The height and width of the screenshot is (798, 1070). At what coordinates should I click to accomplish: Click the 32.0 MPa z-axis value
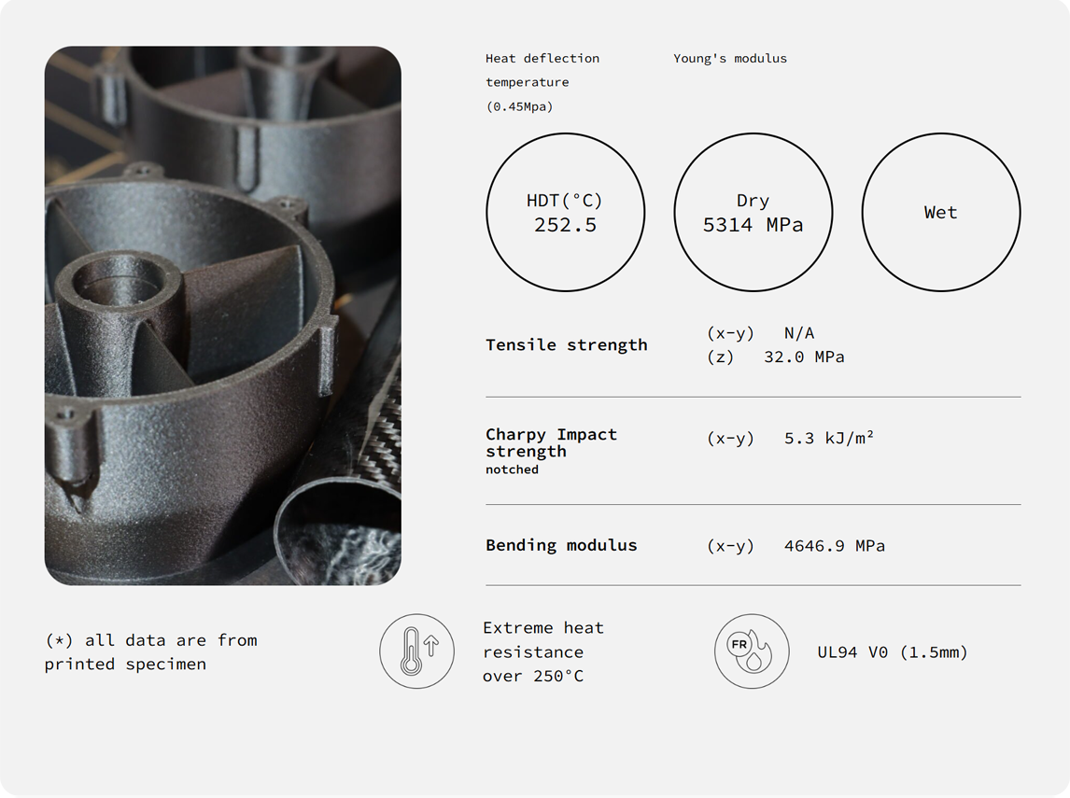click(x=803, y=357)
